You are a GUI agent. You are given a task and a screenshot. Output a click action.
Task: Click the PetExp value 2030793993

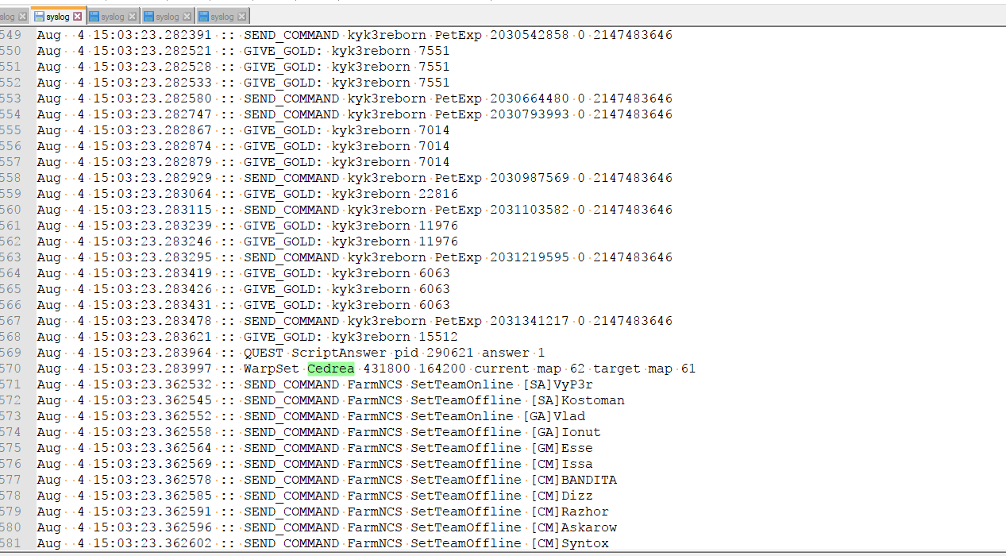[530, 114]
